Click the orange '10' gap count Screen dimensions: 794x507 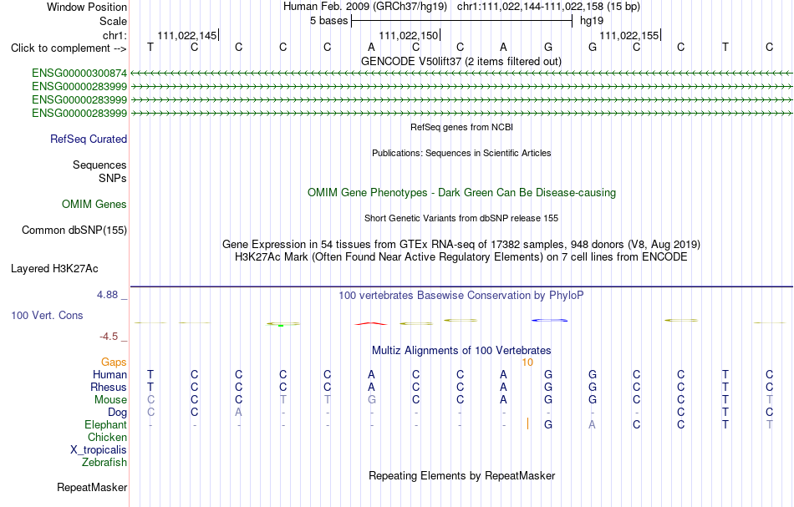[527, 363]
